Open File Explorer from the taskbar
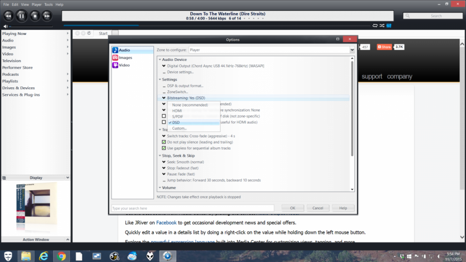The image size is (466, 262). coord(26,256)
